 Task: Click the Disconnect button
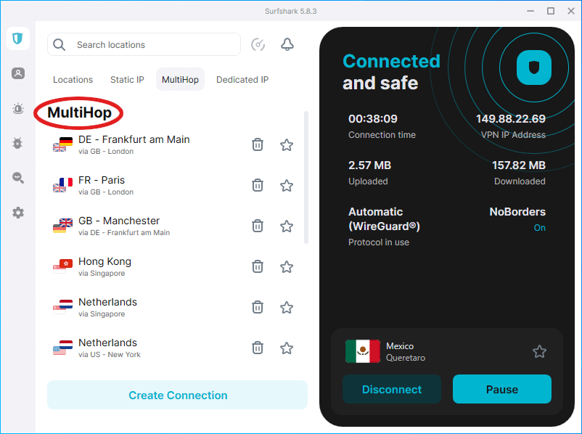[392, 389]
